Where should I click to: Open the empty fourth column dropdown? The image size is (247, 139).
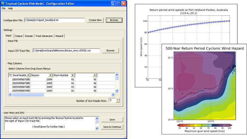tap(95, 75)
